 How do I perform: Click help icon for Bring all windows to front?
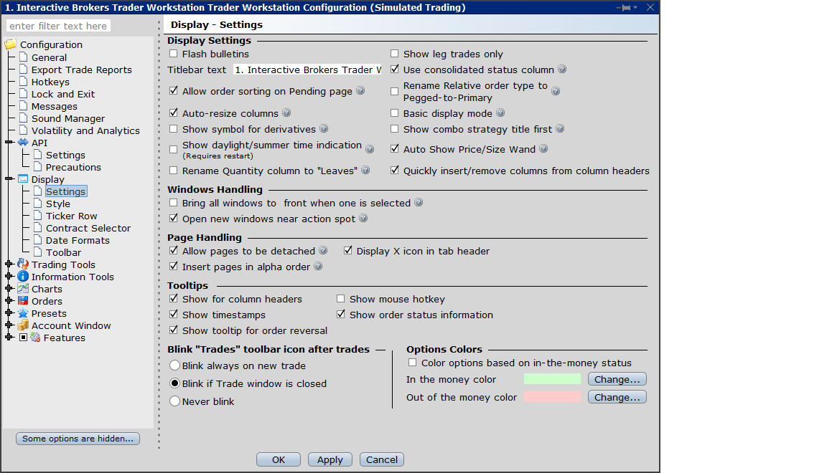point(419,202)
